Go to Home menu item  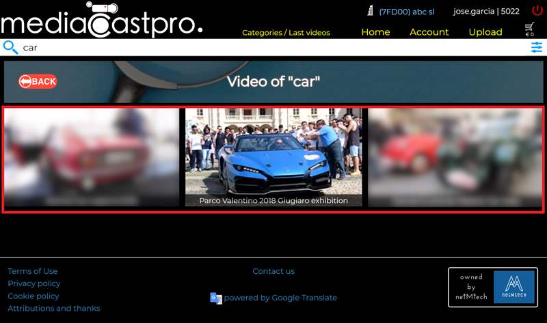(375, 32)
